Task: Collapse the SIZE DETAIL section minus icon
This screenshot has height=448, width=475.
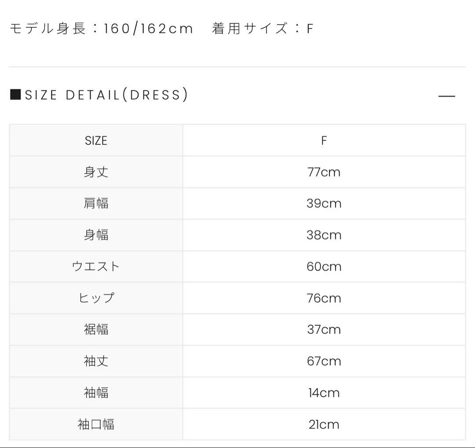Action: (447, 96)
